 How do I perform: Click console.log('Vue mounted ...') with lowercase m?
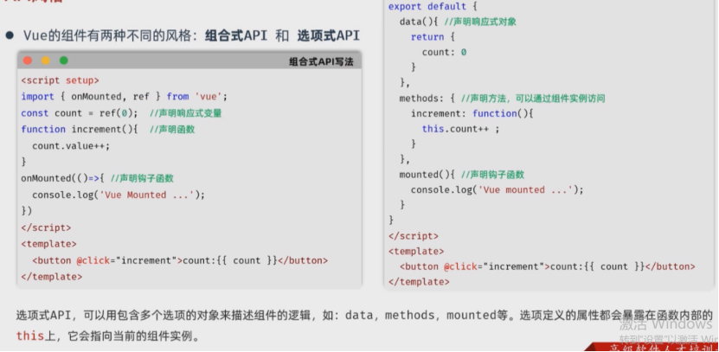(497, 189)
